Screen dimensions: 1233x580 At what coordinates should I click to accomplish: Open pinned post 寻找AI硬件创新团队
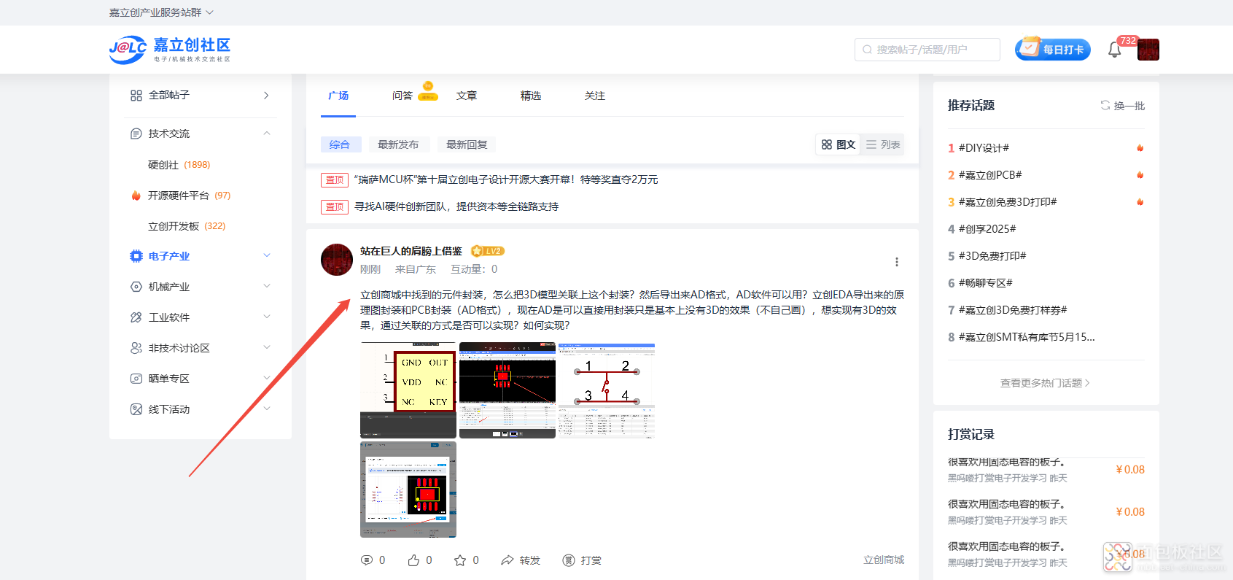456,206
